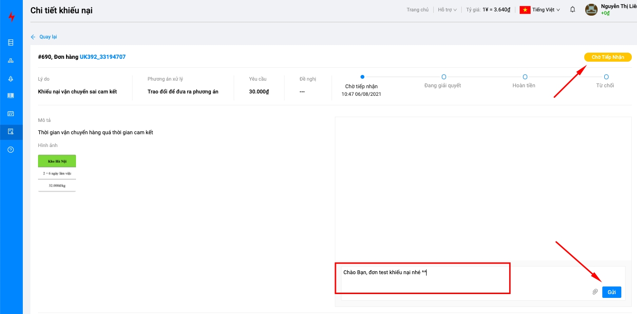The image size is (637, 314).
Task: Open the help question mark sidebar icon
Action: (x=11, y=149)
